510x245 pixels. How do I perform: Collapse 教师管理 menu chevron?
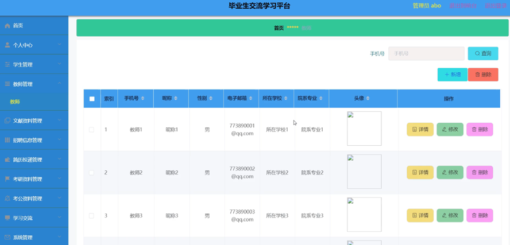[60, 84]
